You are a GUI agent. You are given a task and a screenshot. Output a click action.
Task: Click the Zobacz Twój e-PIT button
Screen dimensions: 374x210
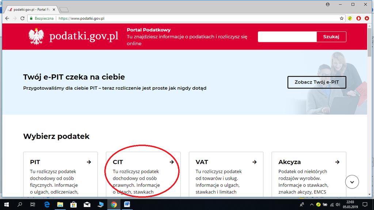pos(317,82)
